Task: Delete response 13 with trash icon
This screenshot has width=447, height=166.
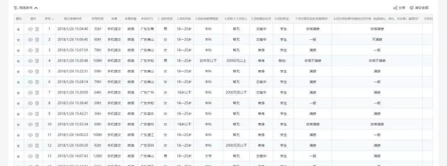Action: pyautogui.click(x=37, y=156)
